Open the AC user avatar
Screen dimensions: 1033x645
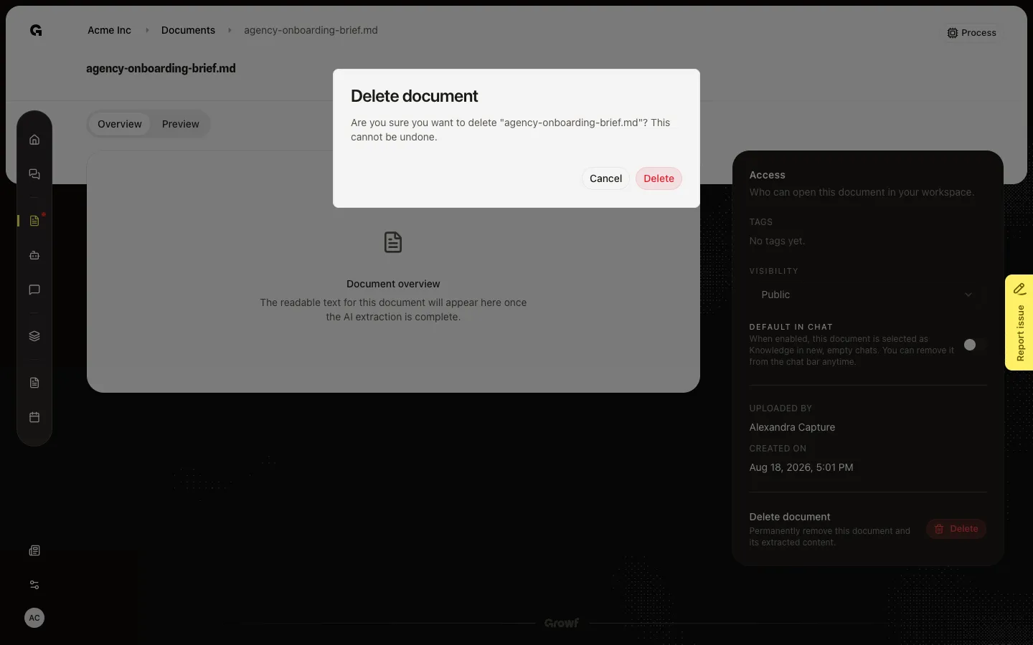pyautogui.click(x=34, y=618)
